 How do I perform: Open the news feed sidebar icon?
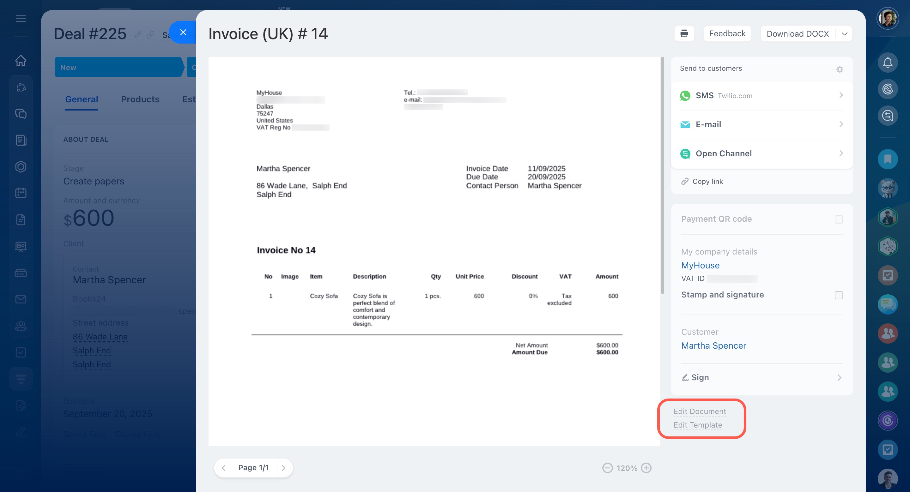tap(21, 140)
